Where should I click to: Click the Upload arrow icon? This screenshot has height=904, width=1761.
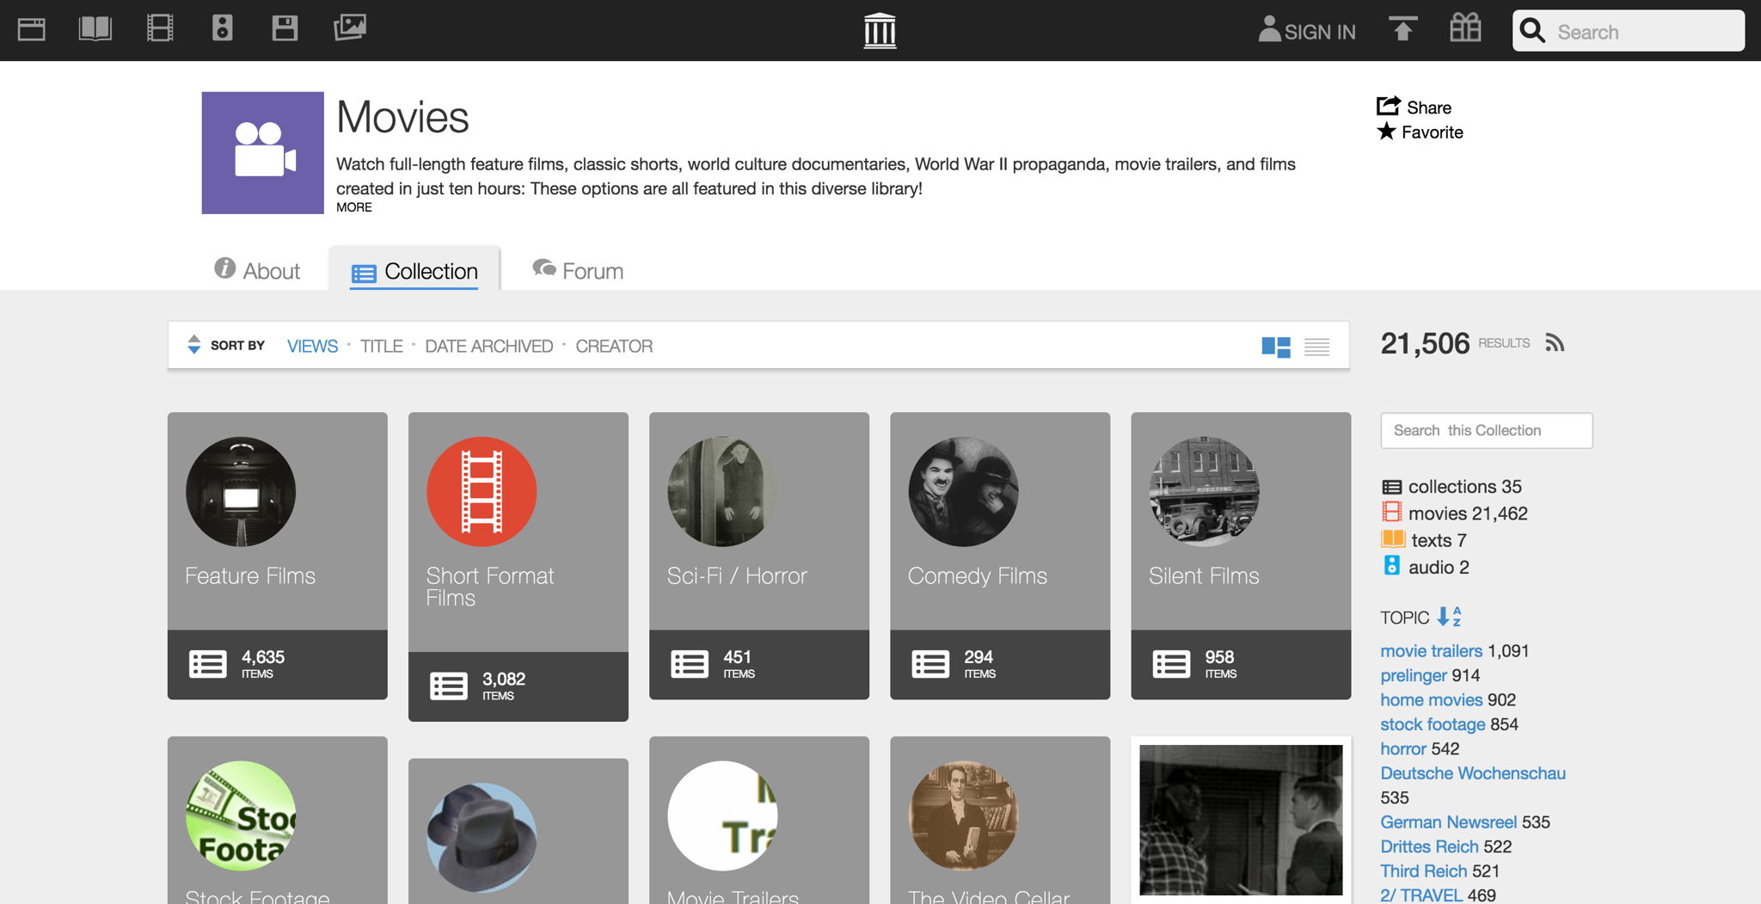[1403, 29]
